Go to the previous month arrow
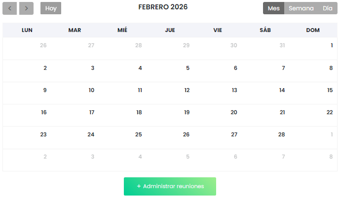This screenshot has height=198, width=339. (x=10, y=8)
